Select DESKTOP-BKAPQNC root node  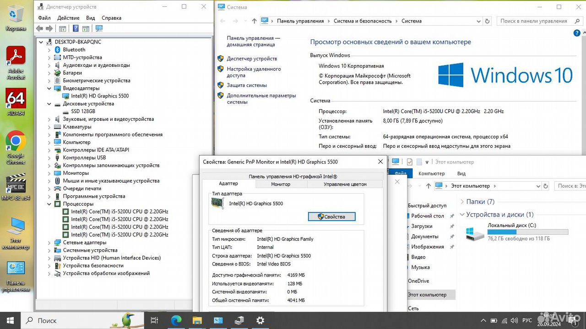pos(78,42)
